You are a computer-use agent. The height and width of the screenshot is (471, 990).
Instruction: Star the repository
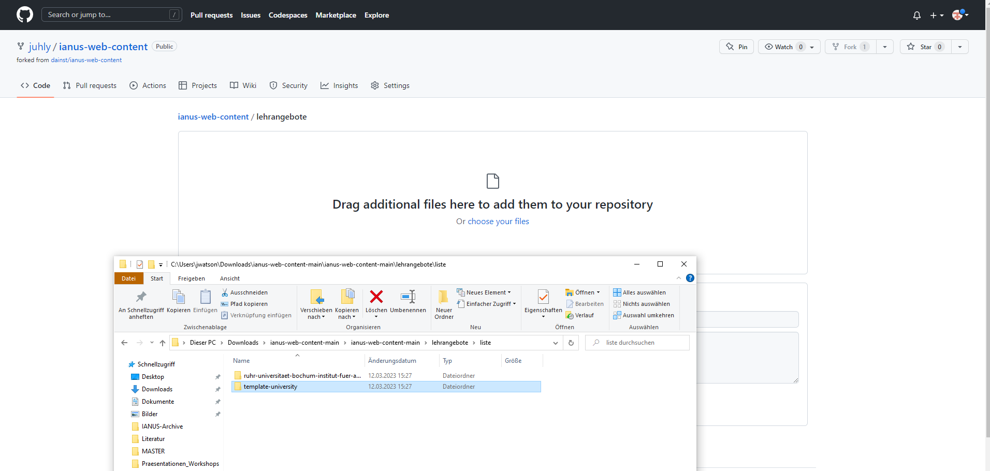[x=926, y=47]
